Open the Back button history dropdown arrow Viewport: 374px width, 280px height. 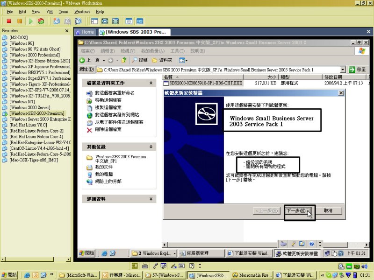click(x=104, y=61)
